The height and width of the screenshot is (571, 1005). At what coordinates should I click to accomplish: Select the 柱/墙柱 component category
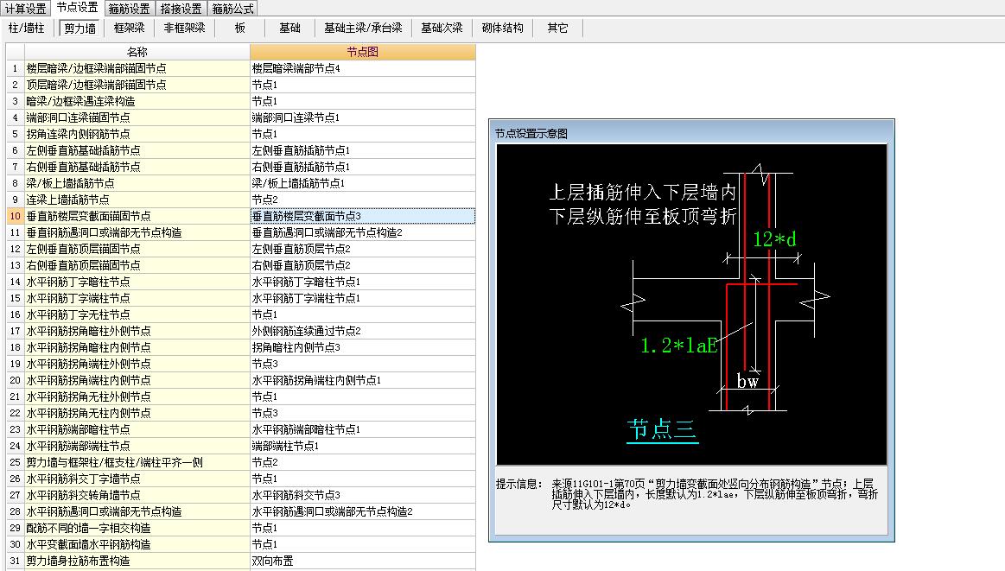[27, 29]
